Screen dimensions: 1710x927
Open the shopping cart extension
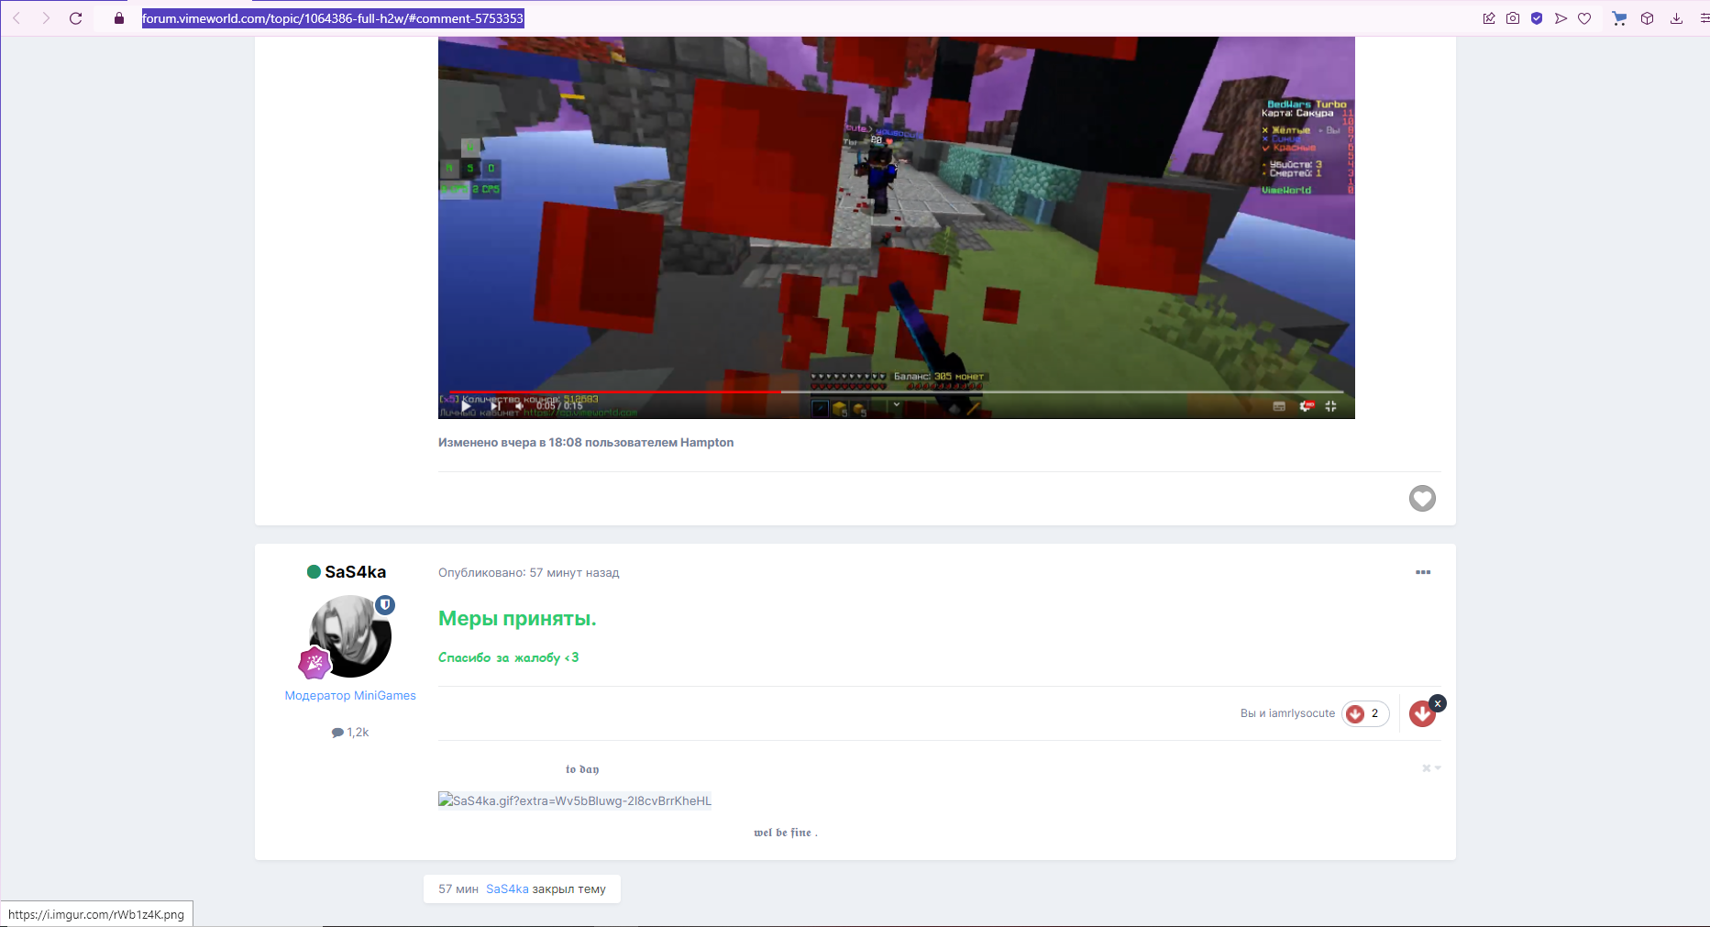[1619, 18]
